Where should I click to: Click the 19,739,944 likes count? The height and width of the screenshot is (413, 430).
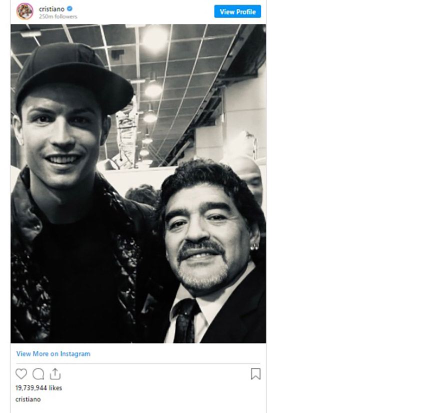(38, 388)
